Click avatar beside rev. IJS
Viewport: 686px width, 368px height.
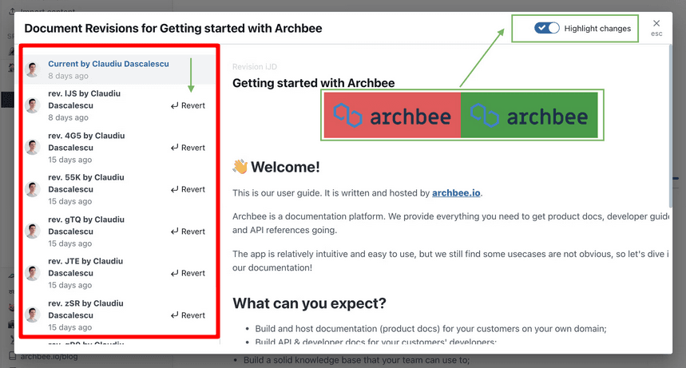pyautogui.click(x=33, y=105)
